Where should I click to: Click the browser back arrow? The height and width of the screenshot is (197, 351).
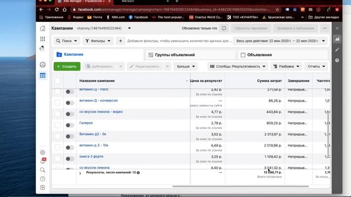(41, 10)
